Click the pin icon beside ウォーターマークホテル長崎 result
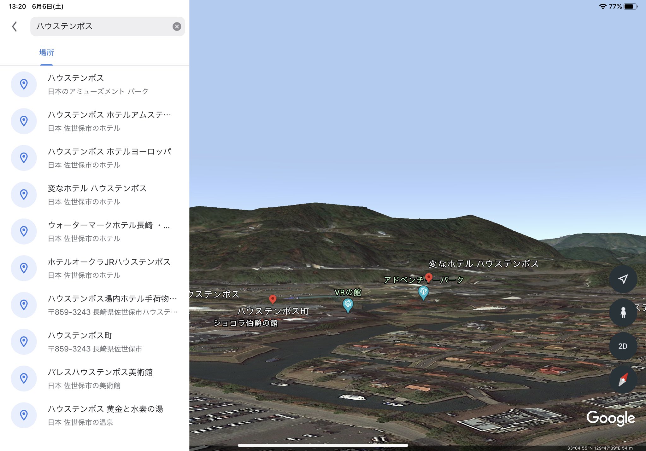The width and height of the screenshot is (646, 451). (24, 231)
